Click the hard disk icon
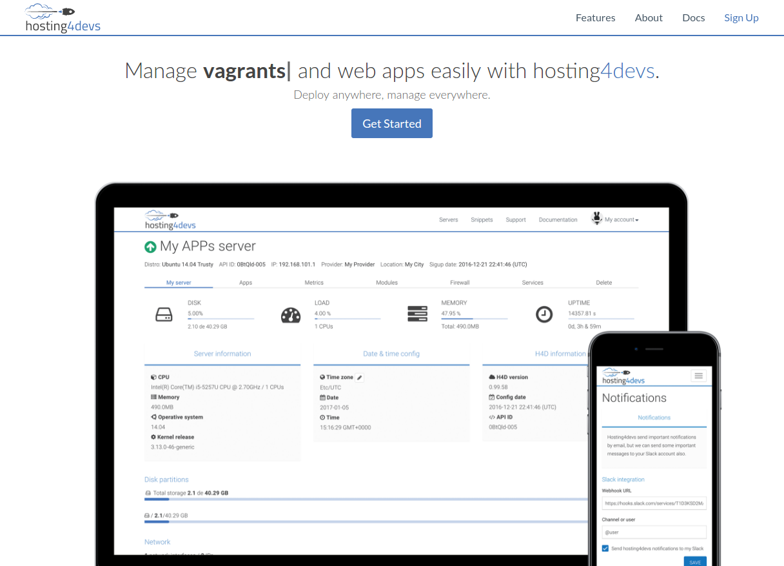This screenshot has width=784, height=566. point(164,315)
